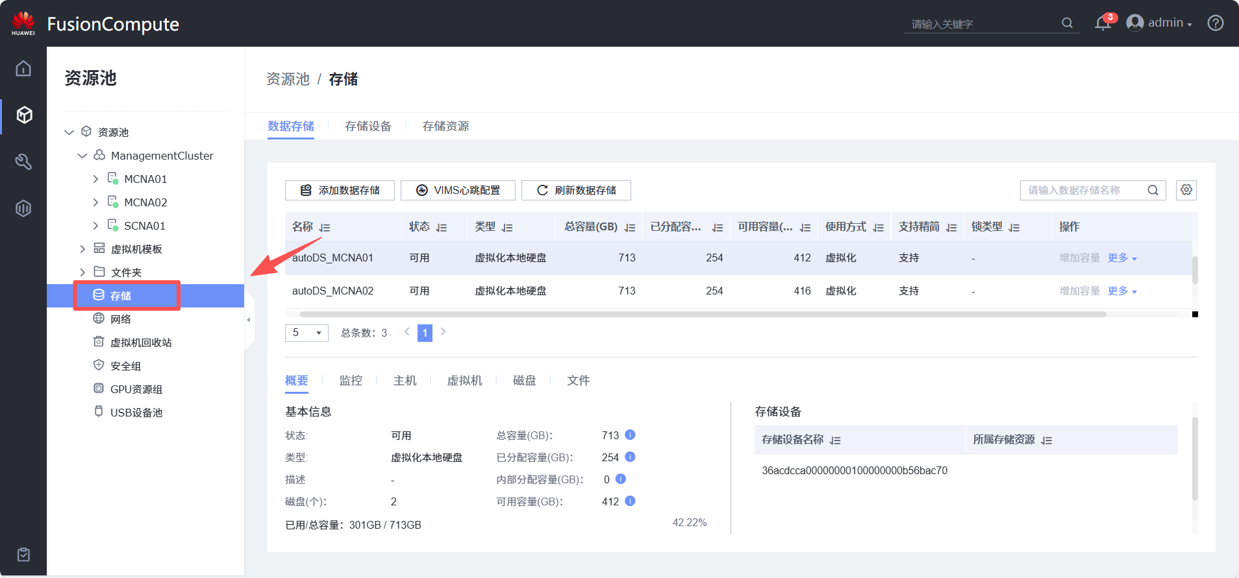Expand the 虚拟机模板 node
1239x578 pixels.
(x=82, y=249)
